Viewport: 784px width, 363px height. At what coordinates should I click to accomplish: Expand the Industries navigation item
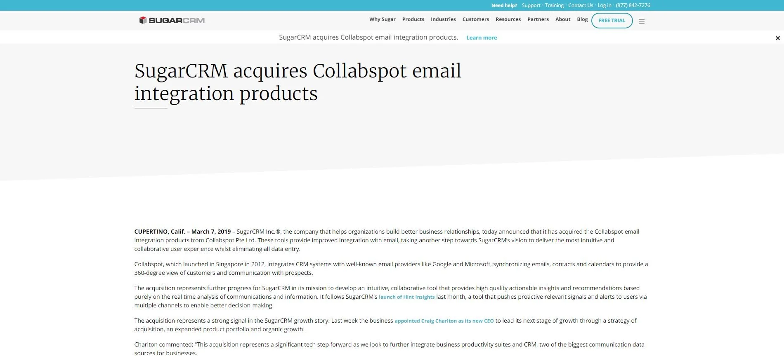[x=443, y=19]
